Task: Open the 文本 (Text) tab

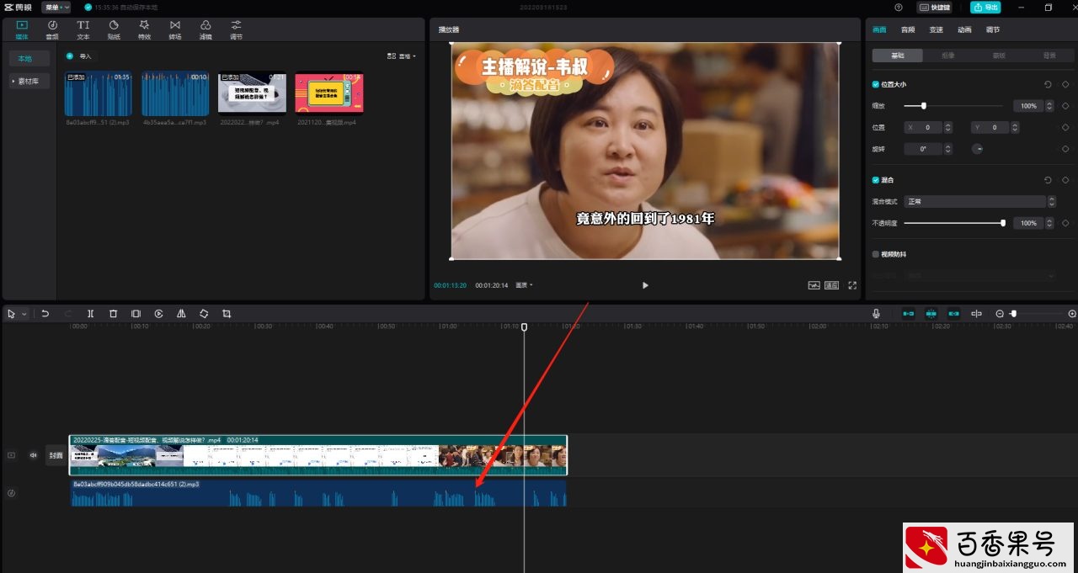Action: pyautogui.click(x=83, y=30)
